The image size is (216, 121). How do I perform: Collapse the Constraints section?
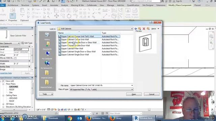point(29,47)
